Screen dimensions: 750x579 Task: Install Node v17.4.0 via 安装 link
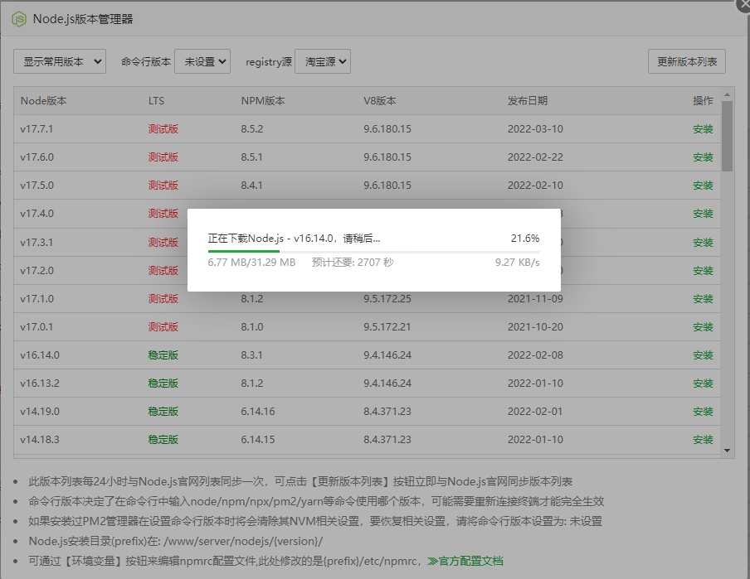[704, 214]
